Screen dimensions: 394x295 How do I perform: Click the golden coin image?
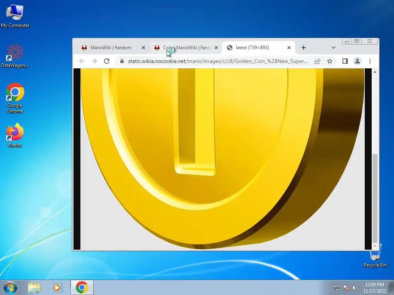pyautogui.click(x=222, y=159)
